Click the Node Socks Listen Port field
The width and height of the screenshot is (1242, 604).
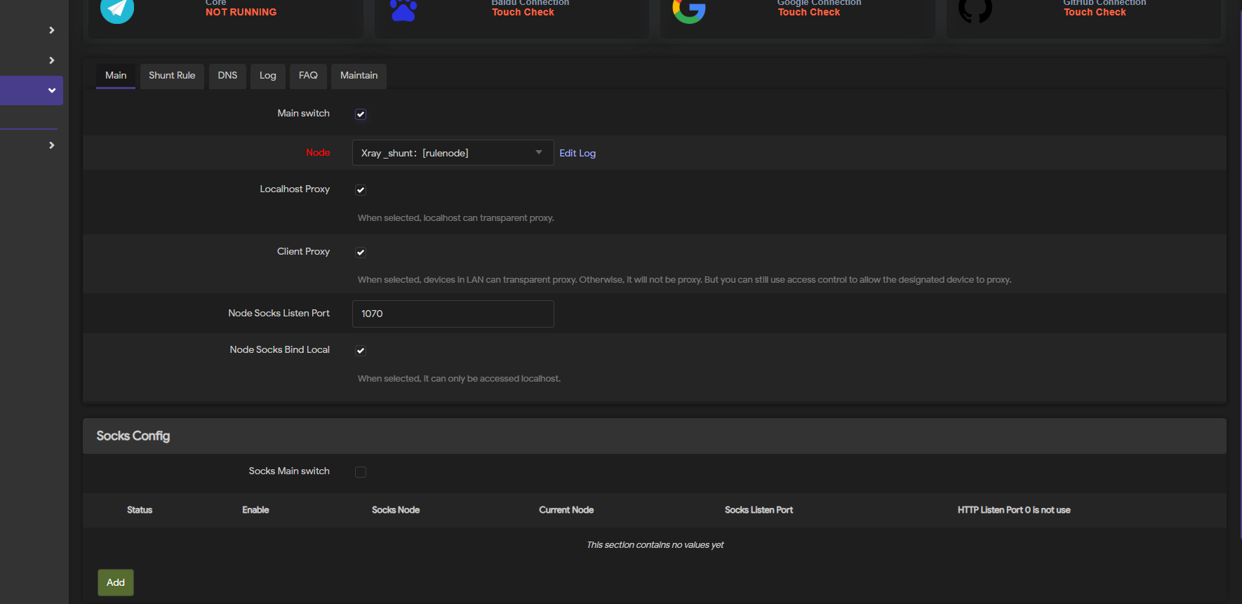tap(453, 314)
